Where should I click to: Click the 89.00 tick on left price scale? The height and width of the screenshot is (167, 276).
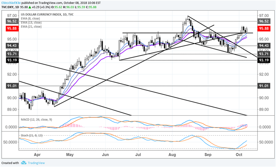12,109
